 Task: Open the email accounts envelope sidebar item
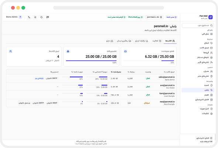click(x=198, y=48)
